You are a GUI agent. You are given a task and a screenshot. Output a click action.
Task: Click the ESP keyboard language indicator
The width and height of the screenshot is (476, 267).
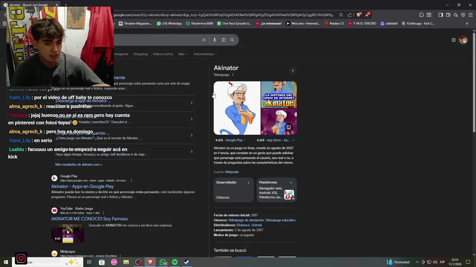[442, 262]
